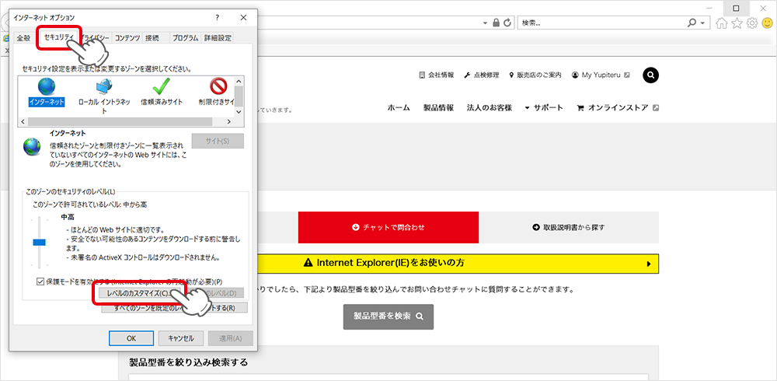
Task: Expand the サポート navigation dropdown
Action: point(544,107)
